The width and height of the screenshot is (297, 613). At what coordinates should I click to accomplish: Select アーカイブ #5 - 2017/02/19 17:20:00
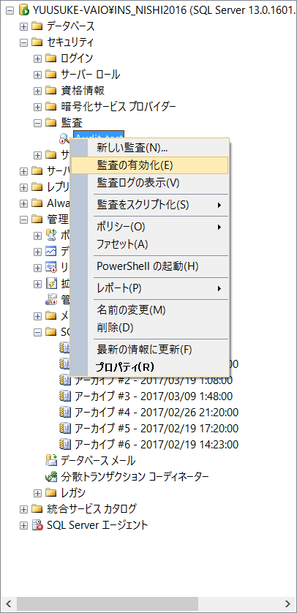157,428
